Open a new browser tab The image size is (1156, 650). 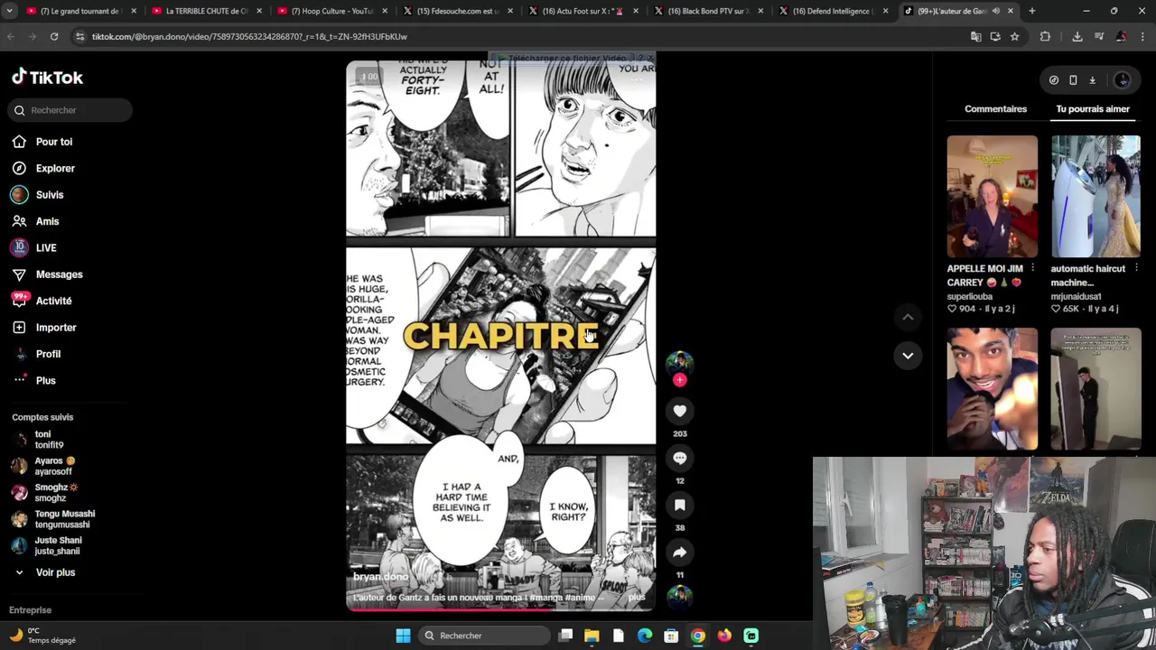[x=1031, y=11]
